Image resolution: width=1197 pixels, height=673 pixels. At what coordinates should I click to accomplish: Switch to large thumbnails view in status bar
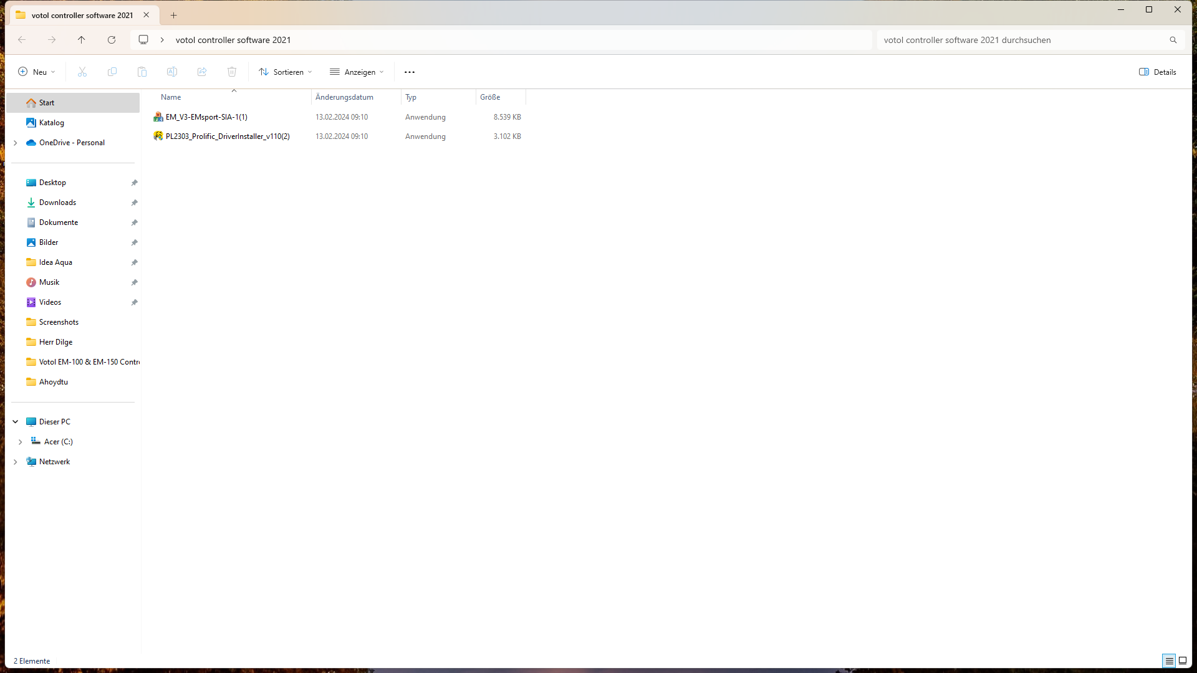1183,661
